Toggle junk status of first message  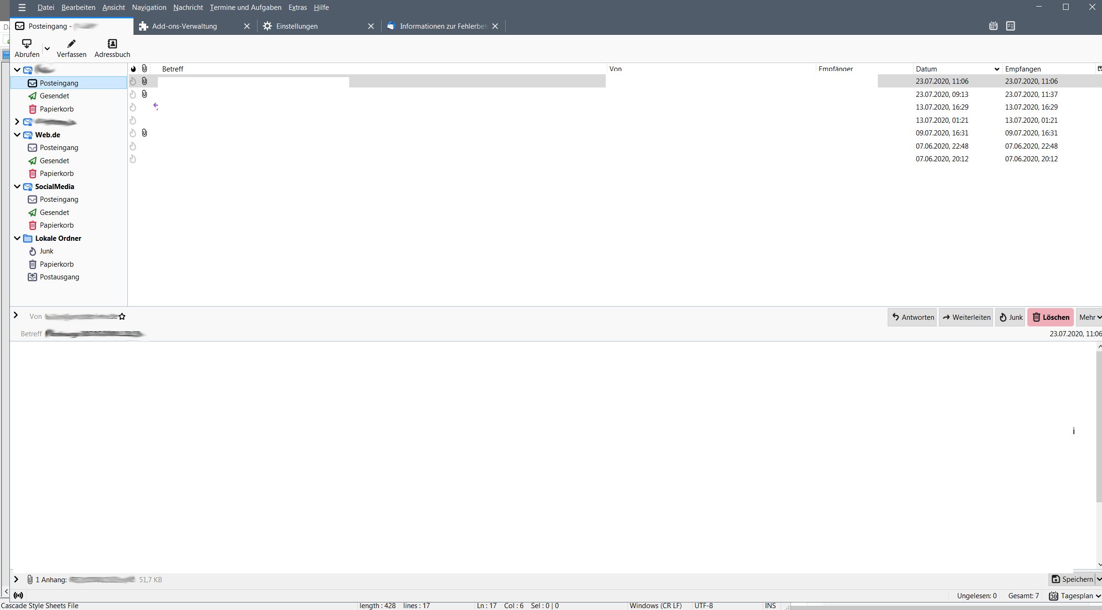(x=133, y=81)
